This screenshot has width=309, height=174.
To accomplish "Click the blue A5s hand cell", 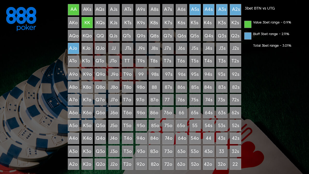I will (195, 10).
